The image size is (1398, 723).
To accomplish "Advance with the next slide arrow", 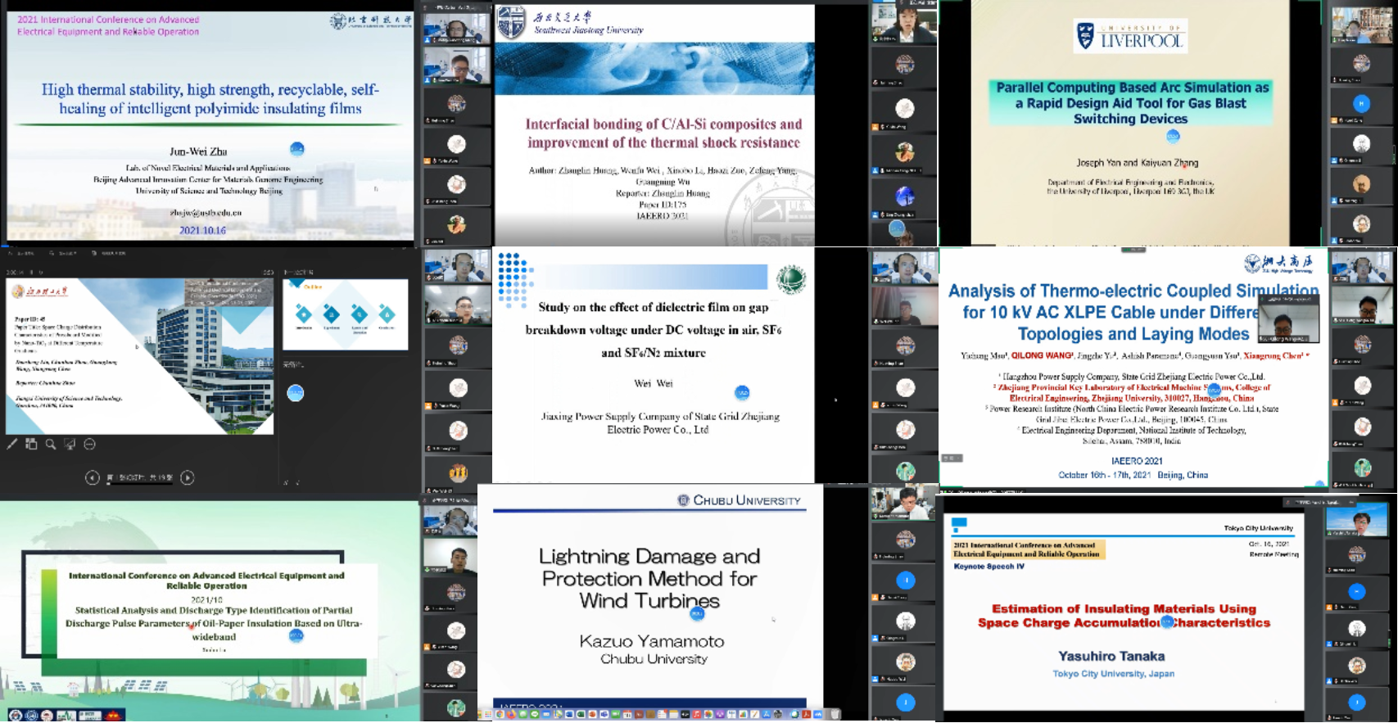I will [188, 477].
